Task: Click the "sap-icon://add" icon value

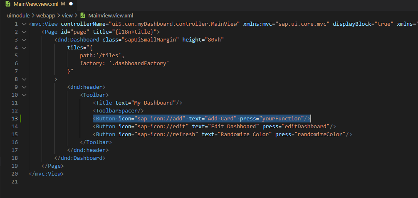Action: point(160,118)
